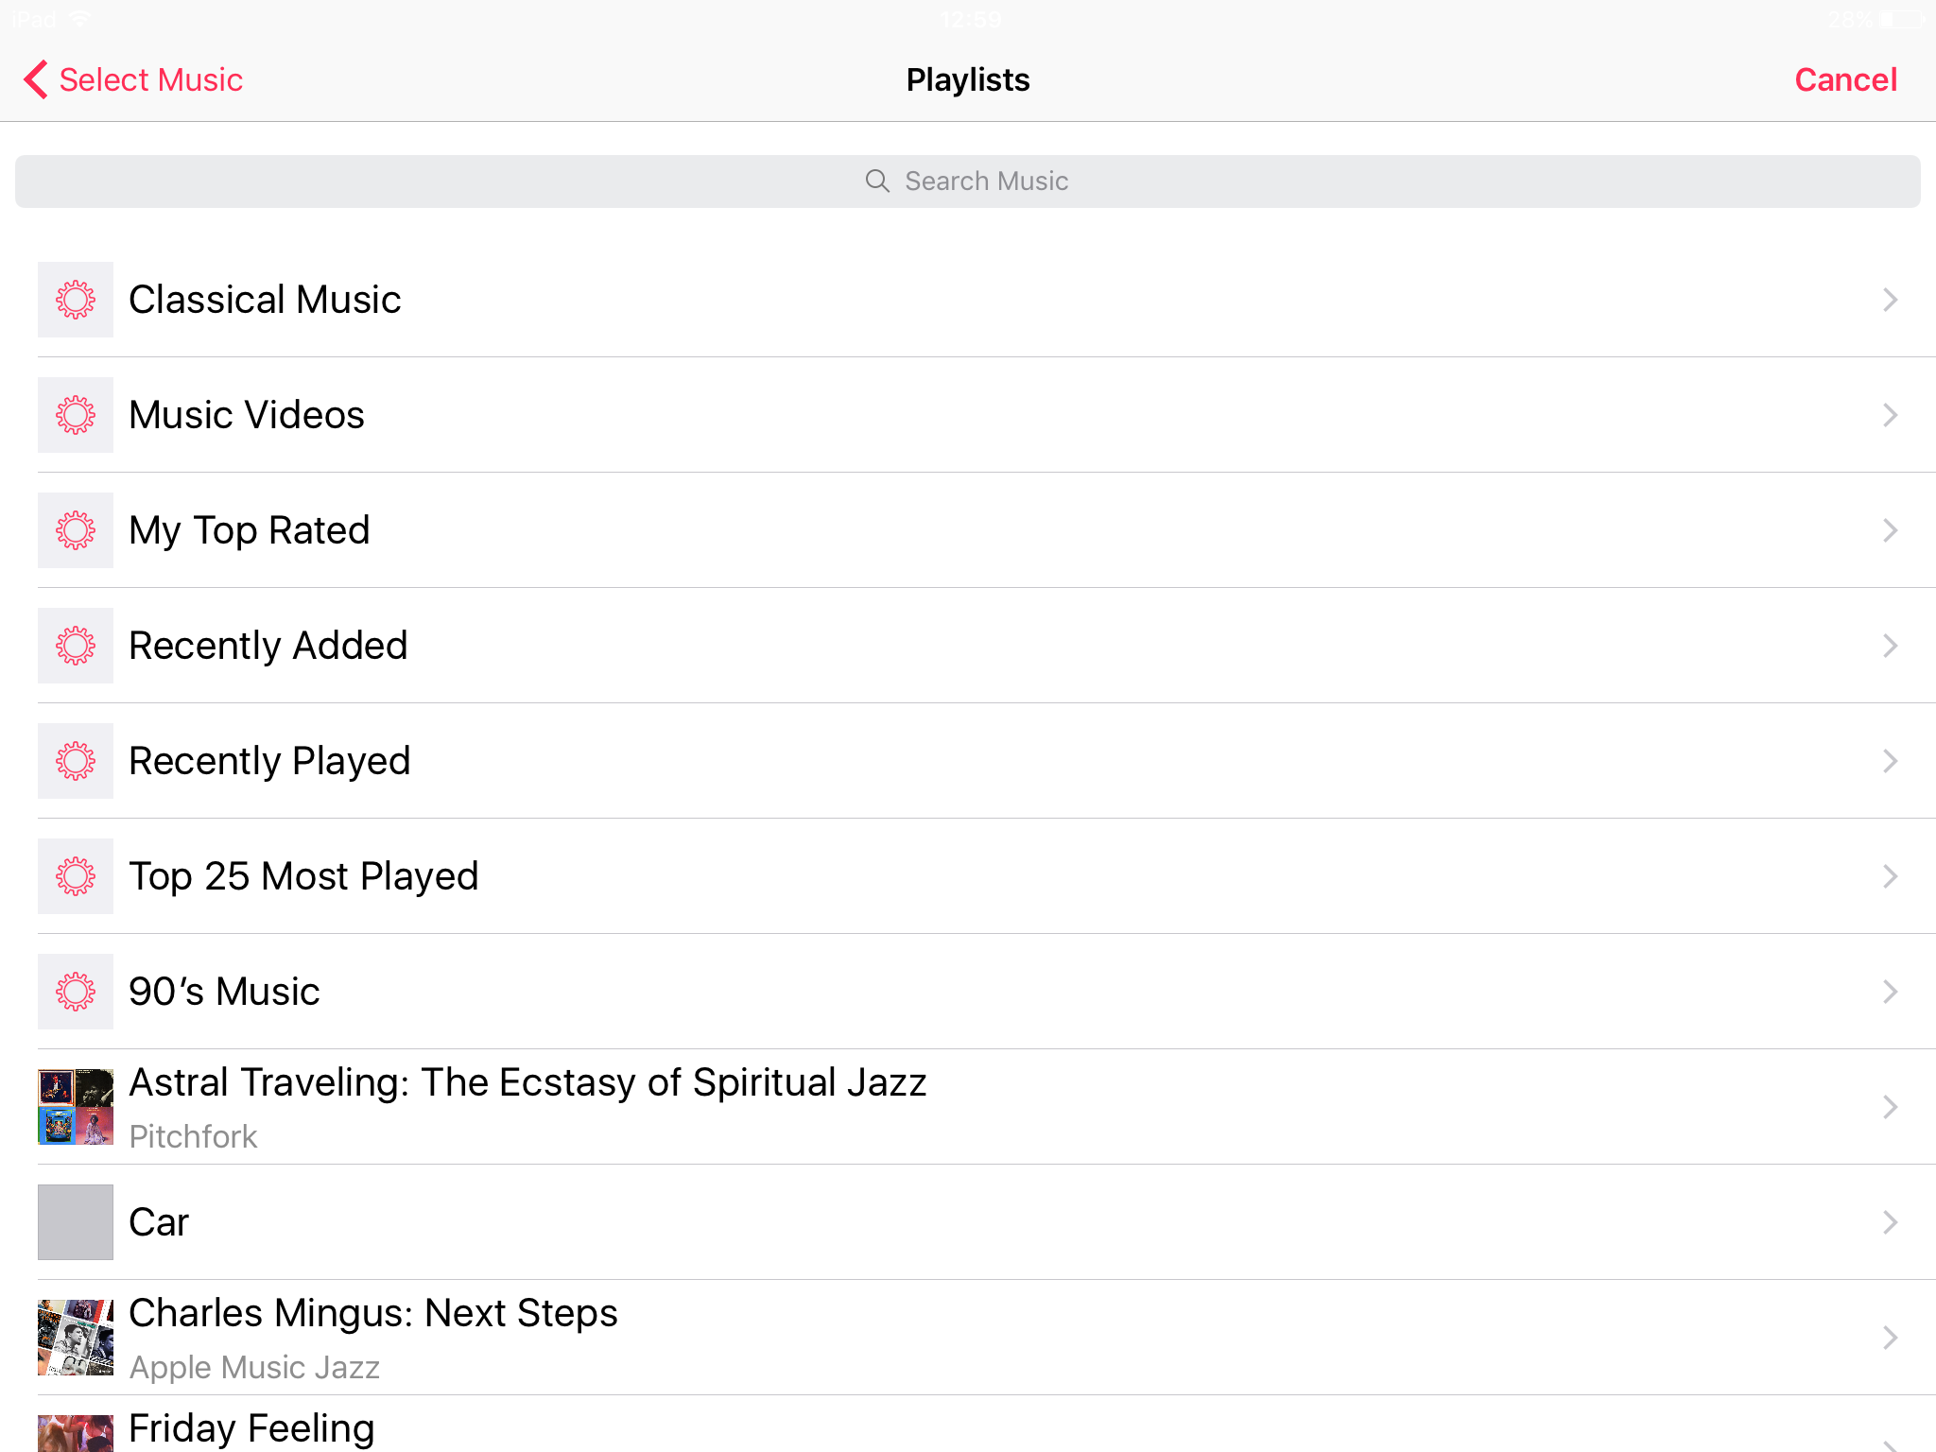Tap the Music Videos gear icon

(x=76, y=415)
